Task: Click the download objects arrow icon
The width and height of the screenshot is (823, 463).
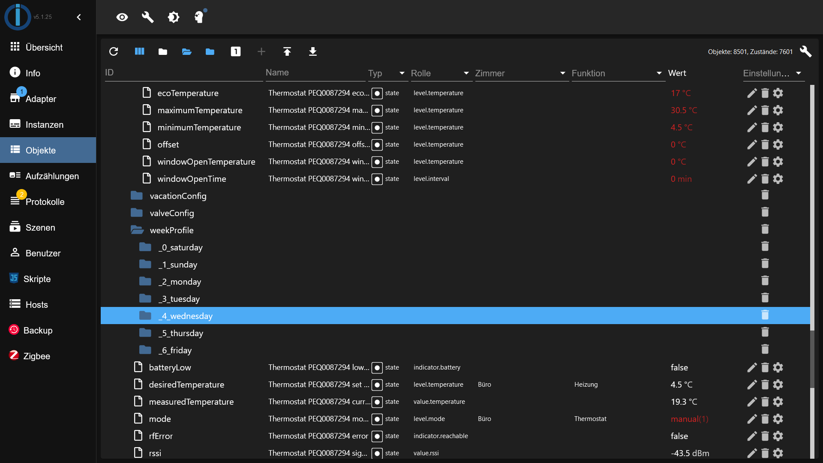Action: tap(313, 52)
